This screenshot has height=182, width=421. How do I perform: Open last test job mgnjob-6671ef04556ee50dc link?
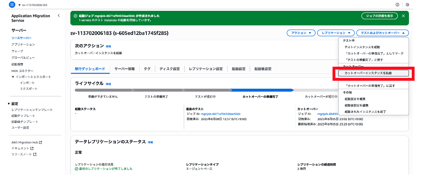coord(221,114)
